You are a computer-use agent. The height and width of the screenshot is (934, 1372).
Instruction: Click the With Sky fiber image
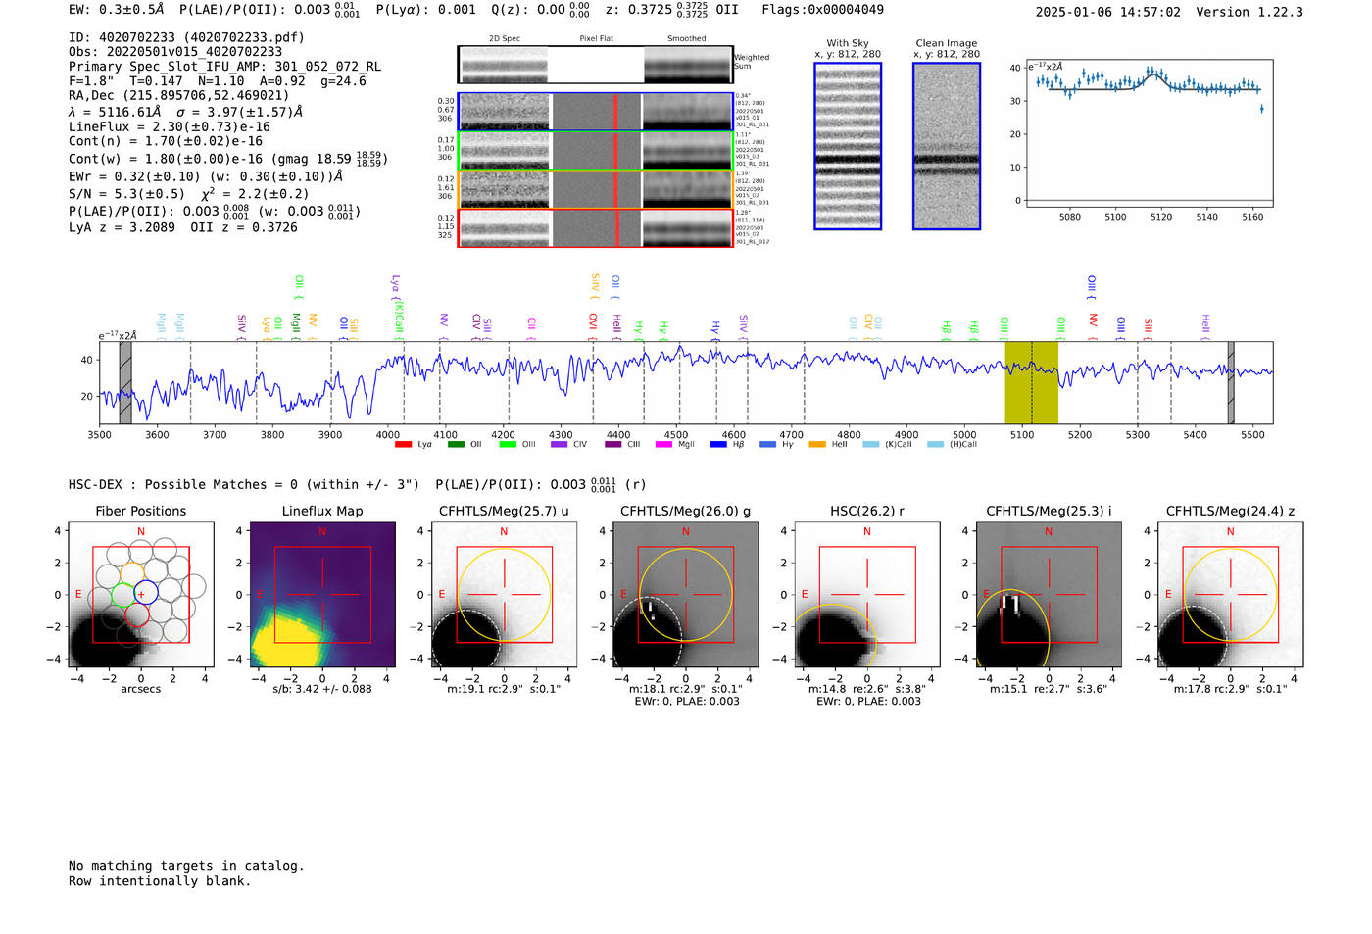coord(848,146)
